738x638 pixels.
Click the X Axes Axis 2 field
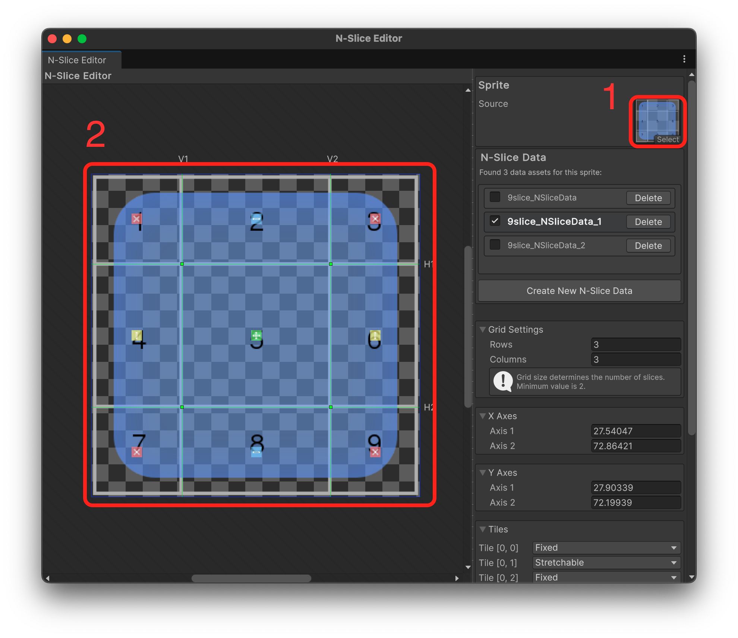pyautogui.click(x=636, y=446)
